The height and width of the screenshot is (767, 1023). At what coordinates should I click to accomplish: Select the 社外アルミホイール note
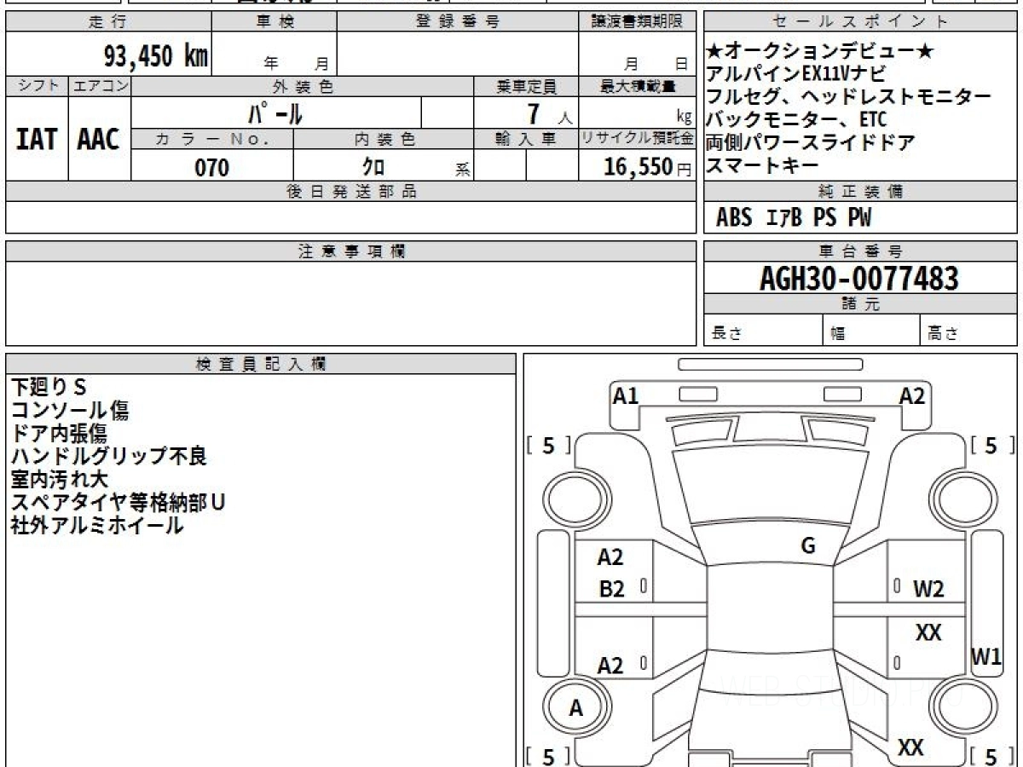point(96,526)
